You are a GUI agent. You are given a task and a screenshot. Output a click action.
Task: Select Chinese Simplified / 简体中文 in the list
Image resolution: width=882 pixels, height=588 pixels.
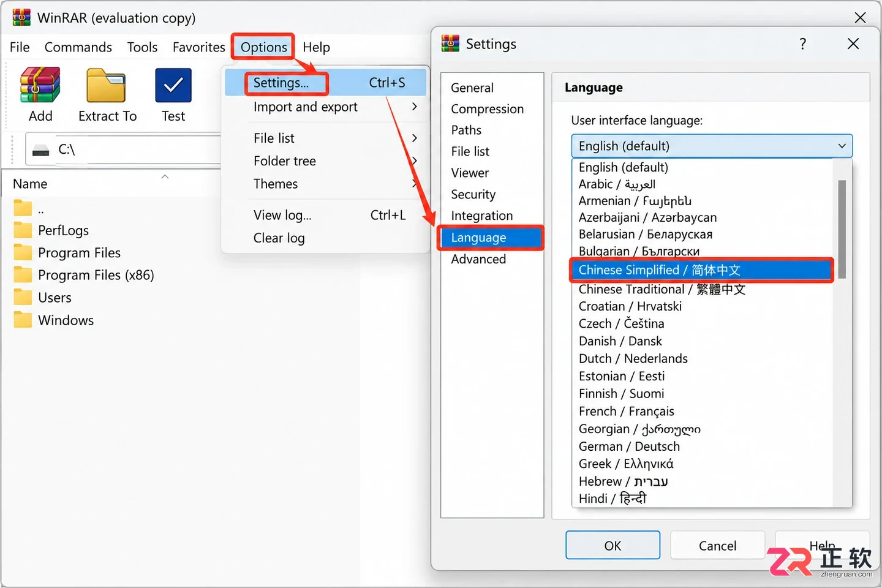pyautogui.click(x=702, y=270)
